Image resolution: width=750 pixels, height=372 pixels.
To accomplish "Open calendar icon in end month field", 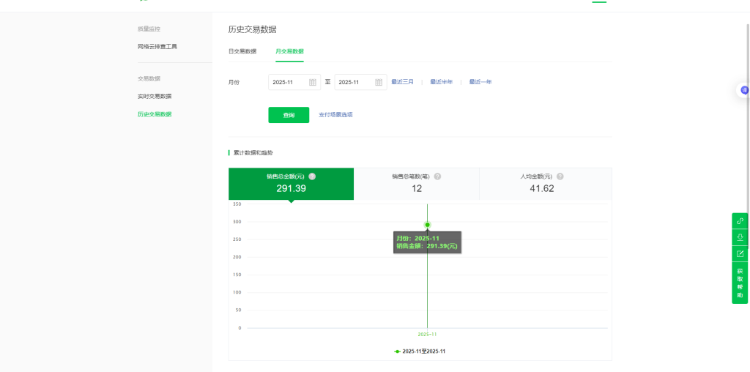I will click(379, 82).
